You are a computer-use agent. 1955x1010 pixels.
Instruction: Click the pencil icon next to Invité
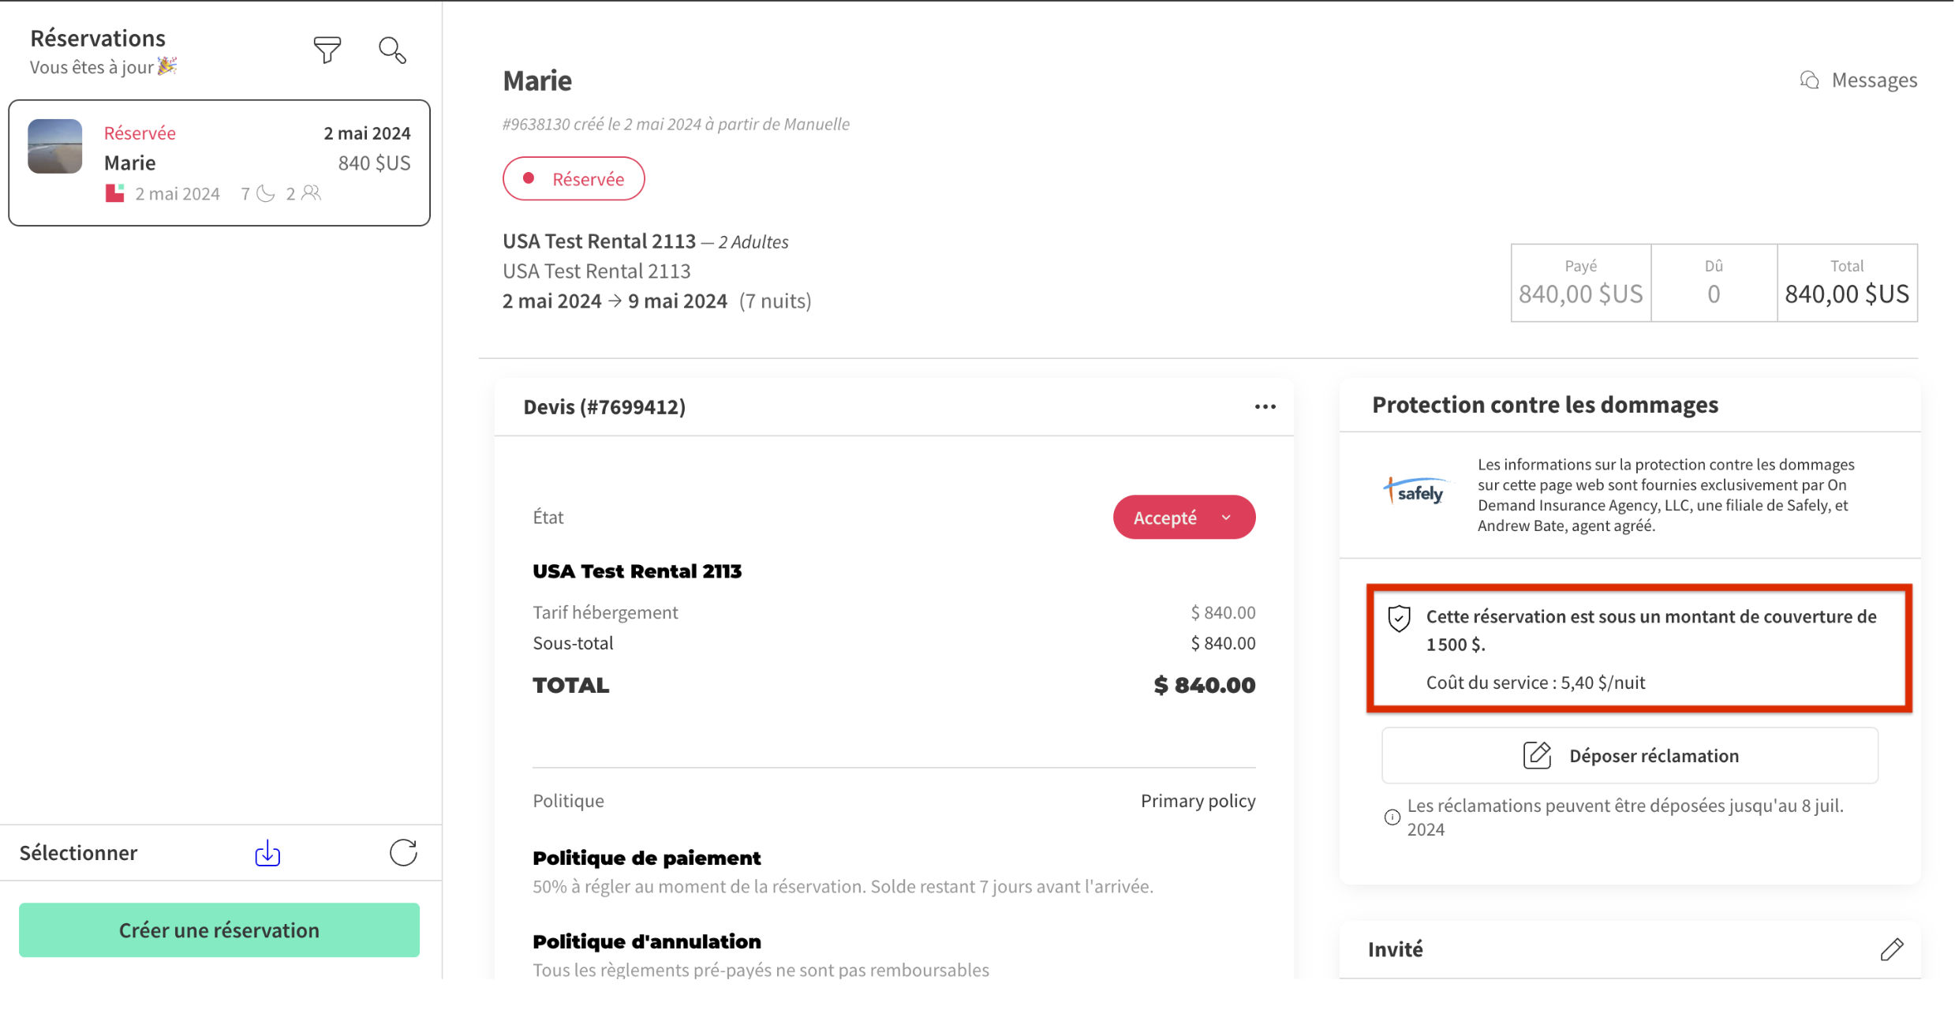pos(1891,949)
